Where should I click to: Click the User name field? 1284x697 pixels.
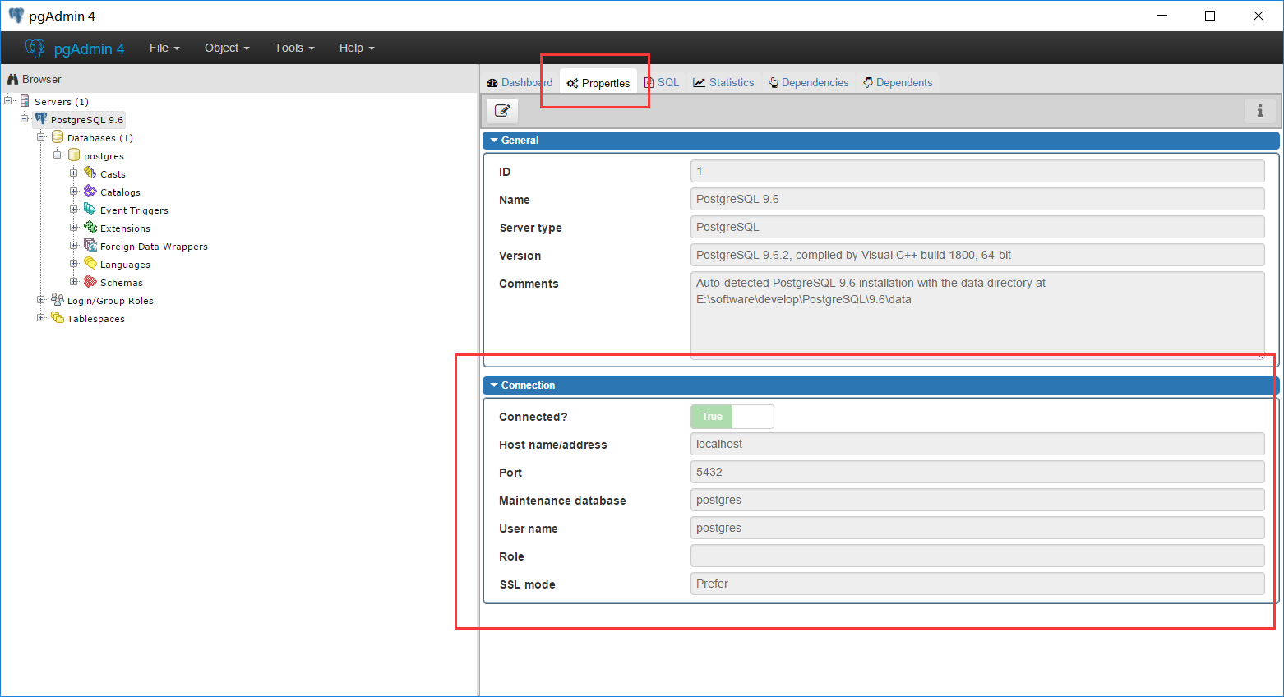pyautogui.click(x=977, y=528)
